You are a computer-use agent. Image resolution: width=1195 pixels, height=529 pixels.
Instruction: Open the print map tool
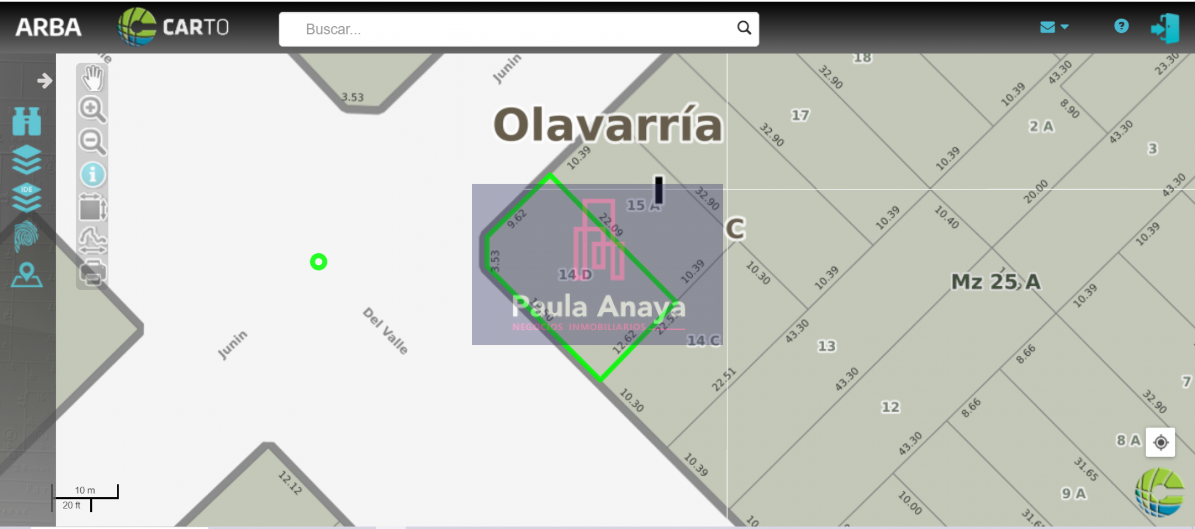92,273
